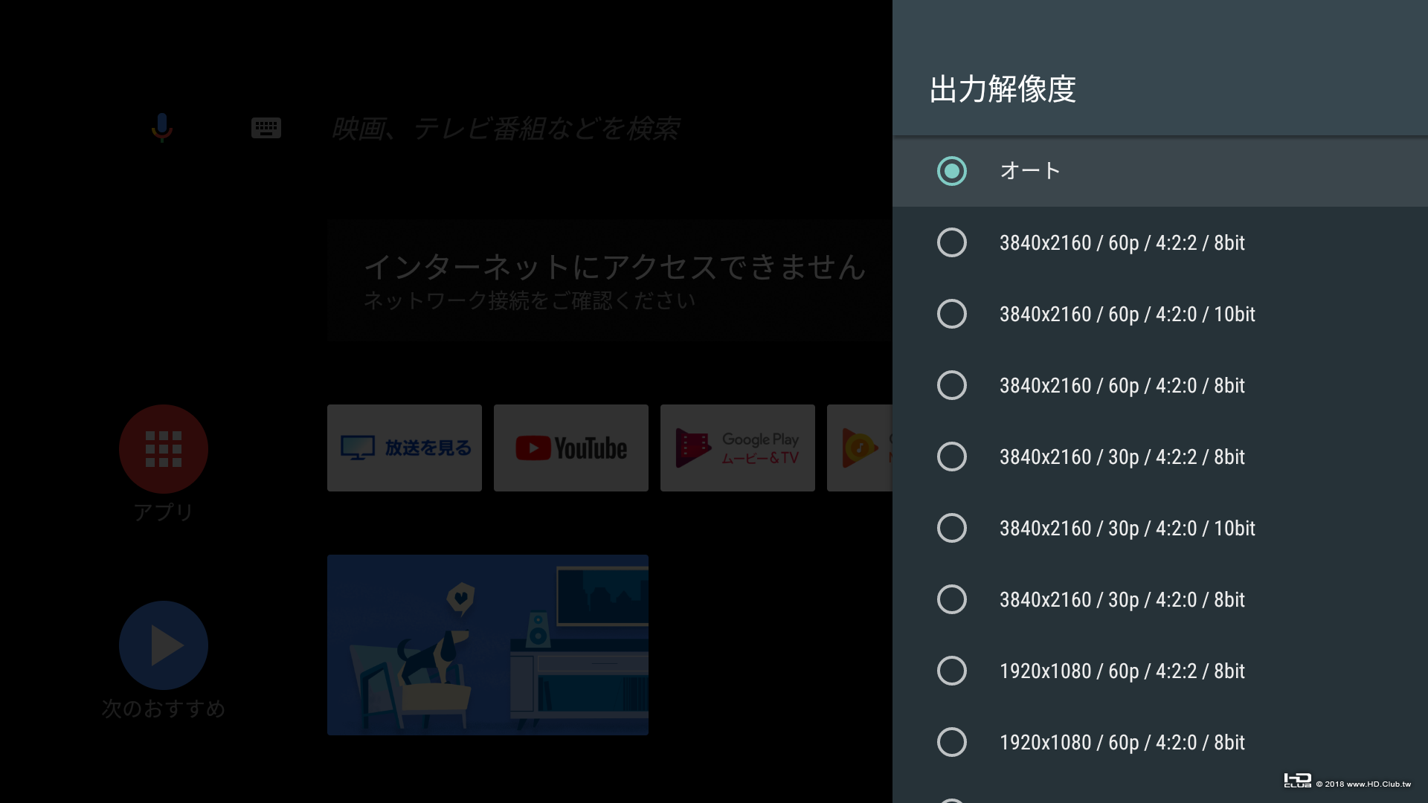Click the search text field placeholder
This screenshot has width=1428, height=803.
(504, 129)
